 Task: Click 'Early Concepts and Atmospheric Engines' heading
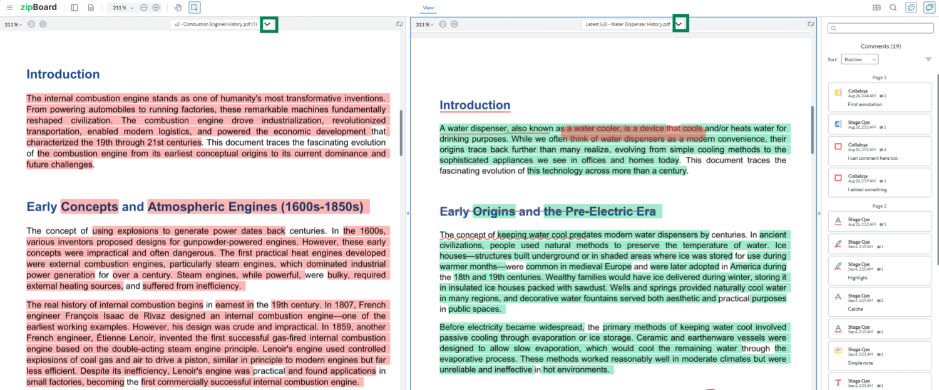coord(198,207)
